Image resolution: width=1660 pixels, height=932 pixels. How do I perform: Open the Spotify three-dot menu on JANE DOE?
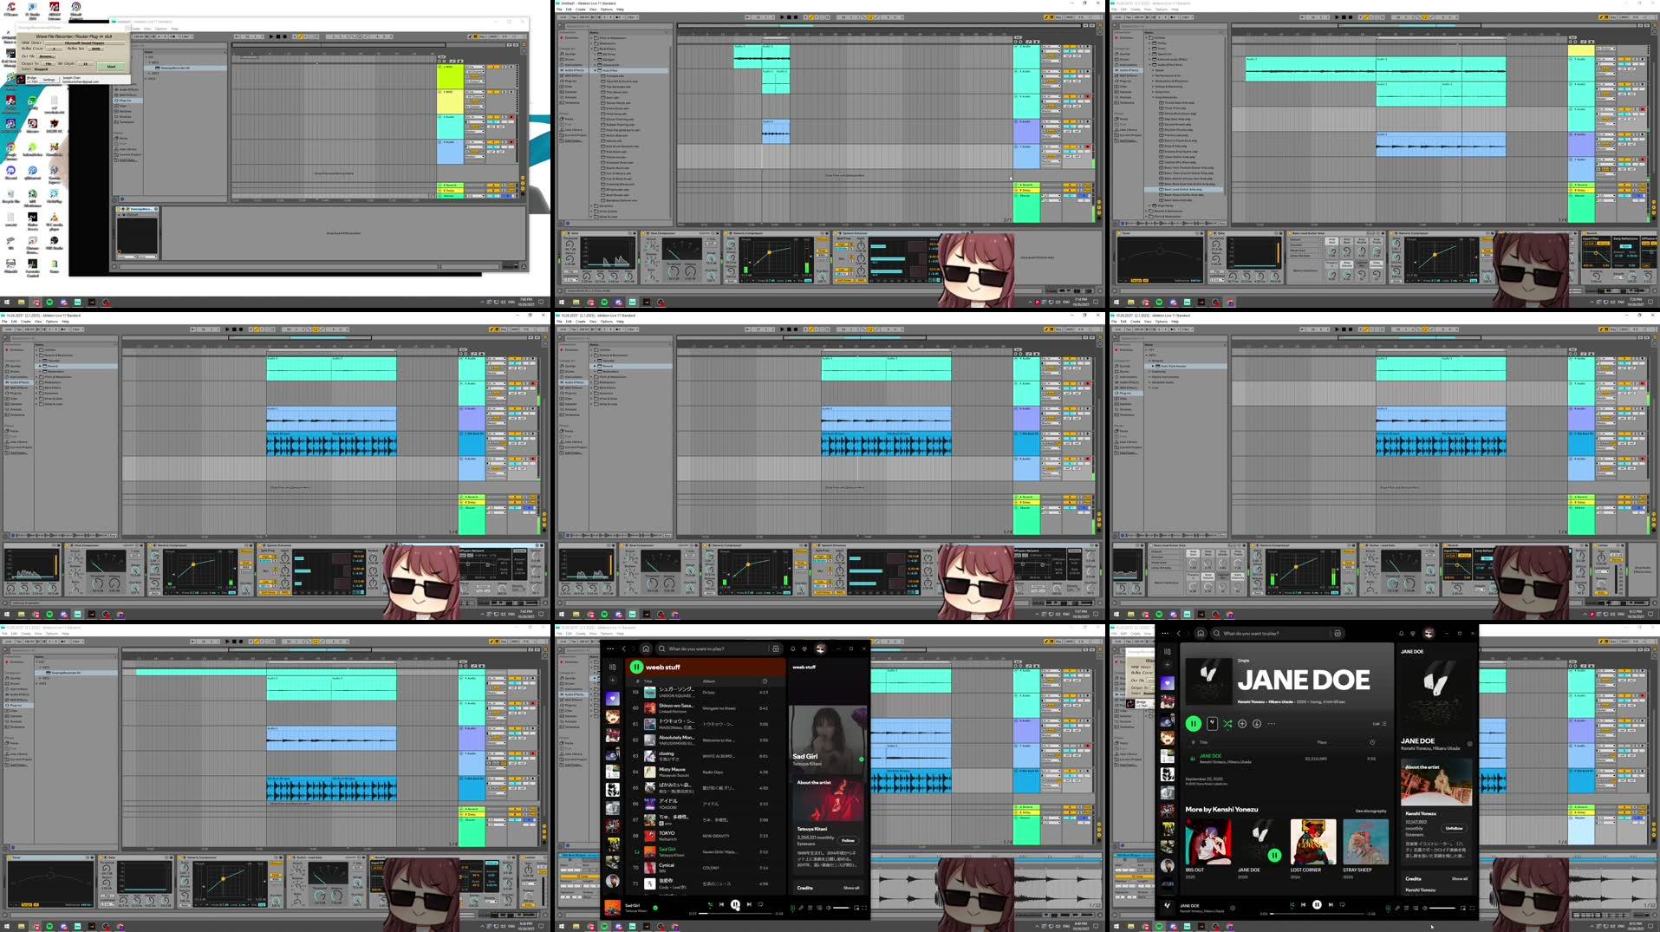point(1271,723)
